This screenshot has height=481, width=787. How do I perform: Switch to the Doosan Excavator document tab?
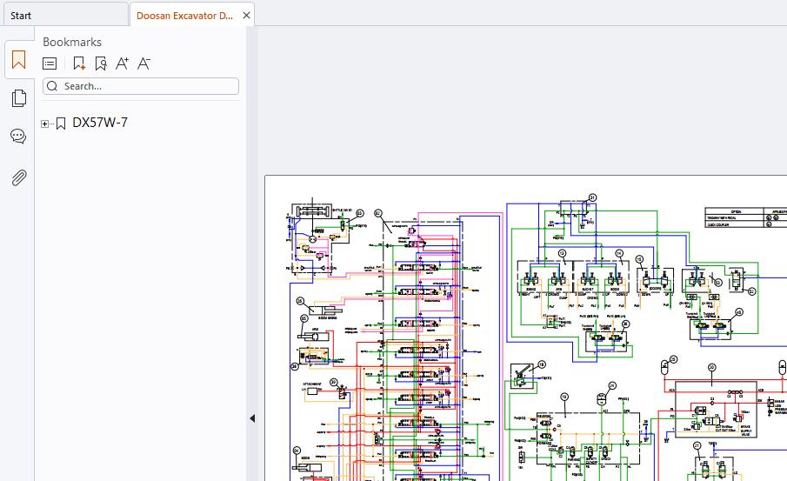pyautogui.click(x=184, y=16)
